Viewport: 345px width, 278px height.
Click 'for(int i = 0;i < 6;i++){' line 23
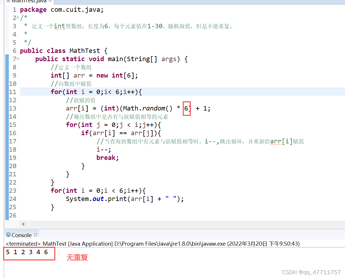[98, 191]
